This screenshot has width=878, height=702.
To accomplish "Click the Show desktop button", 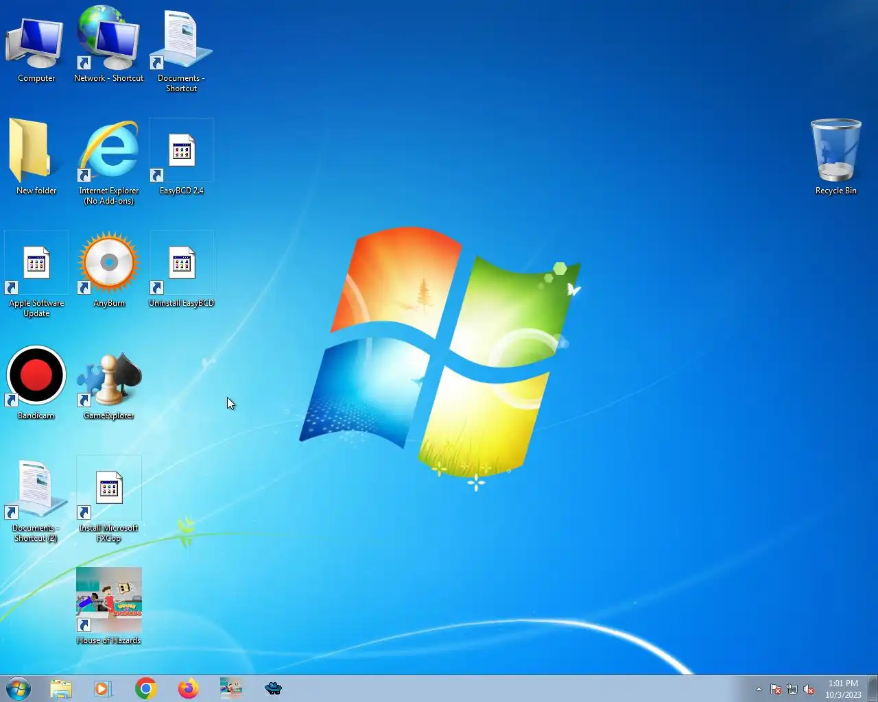I will click(x=873, y=688).
